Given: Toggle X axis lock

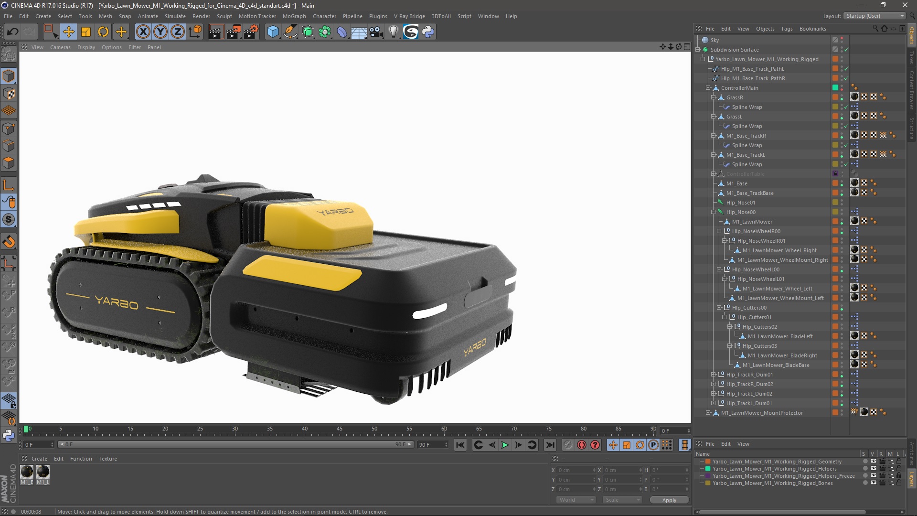Looking at the screenshot, I should coord(143,32).
